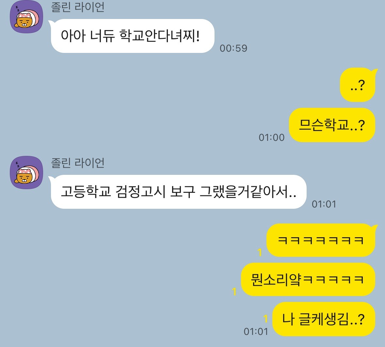Screen dimensions: 385x347
Task: Select the bubble 고등학교 검정고시 보구 그랬을거같아서..
Action: [179, 192]
